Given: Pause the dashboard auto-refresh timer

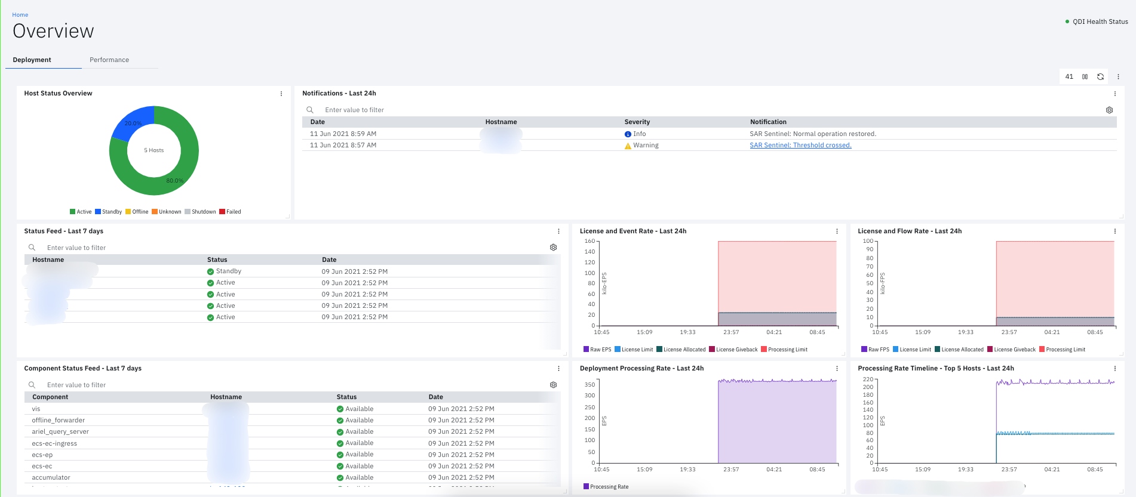Looking at the screenshot, I should 1085,77.
